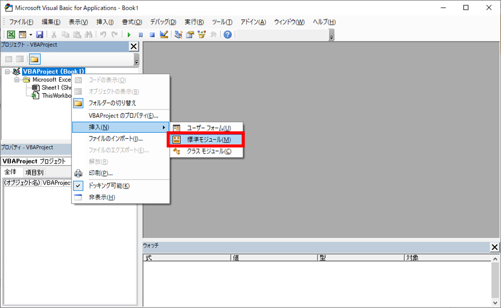
Task: Click the 型 column header in watch window
Action: pos(361,258)
